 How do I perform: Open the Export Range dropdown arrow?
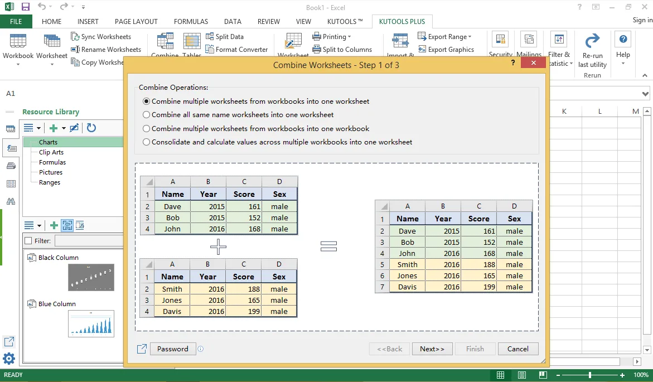470,37
